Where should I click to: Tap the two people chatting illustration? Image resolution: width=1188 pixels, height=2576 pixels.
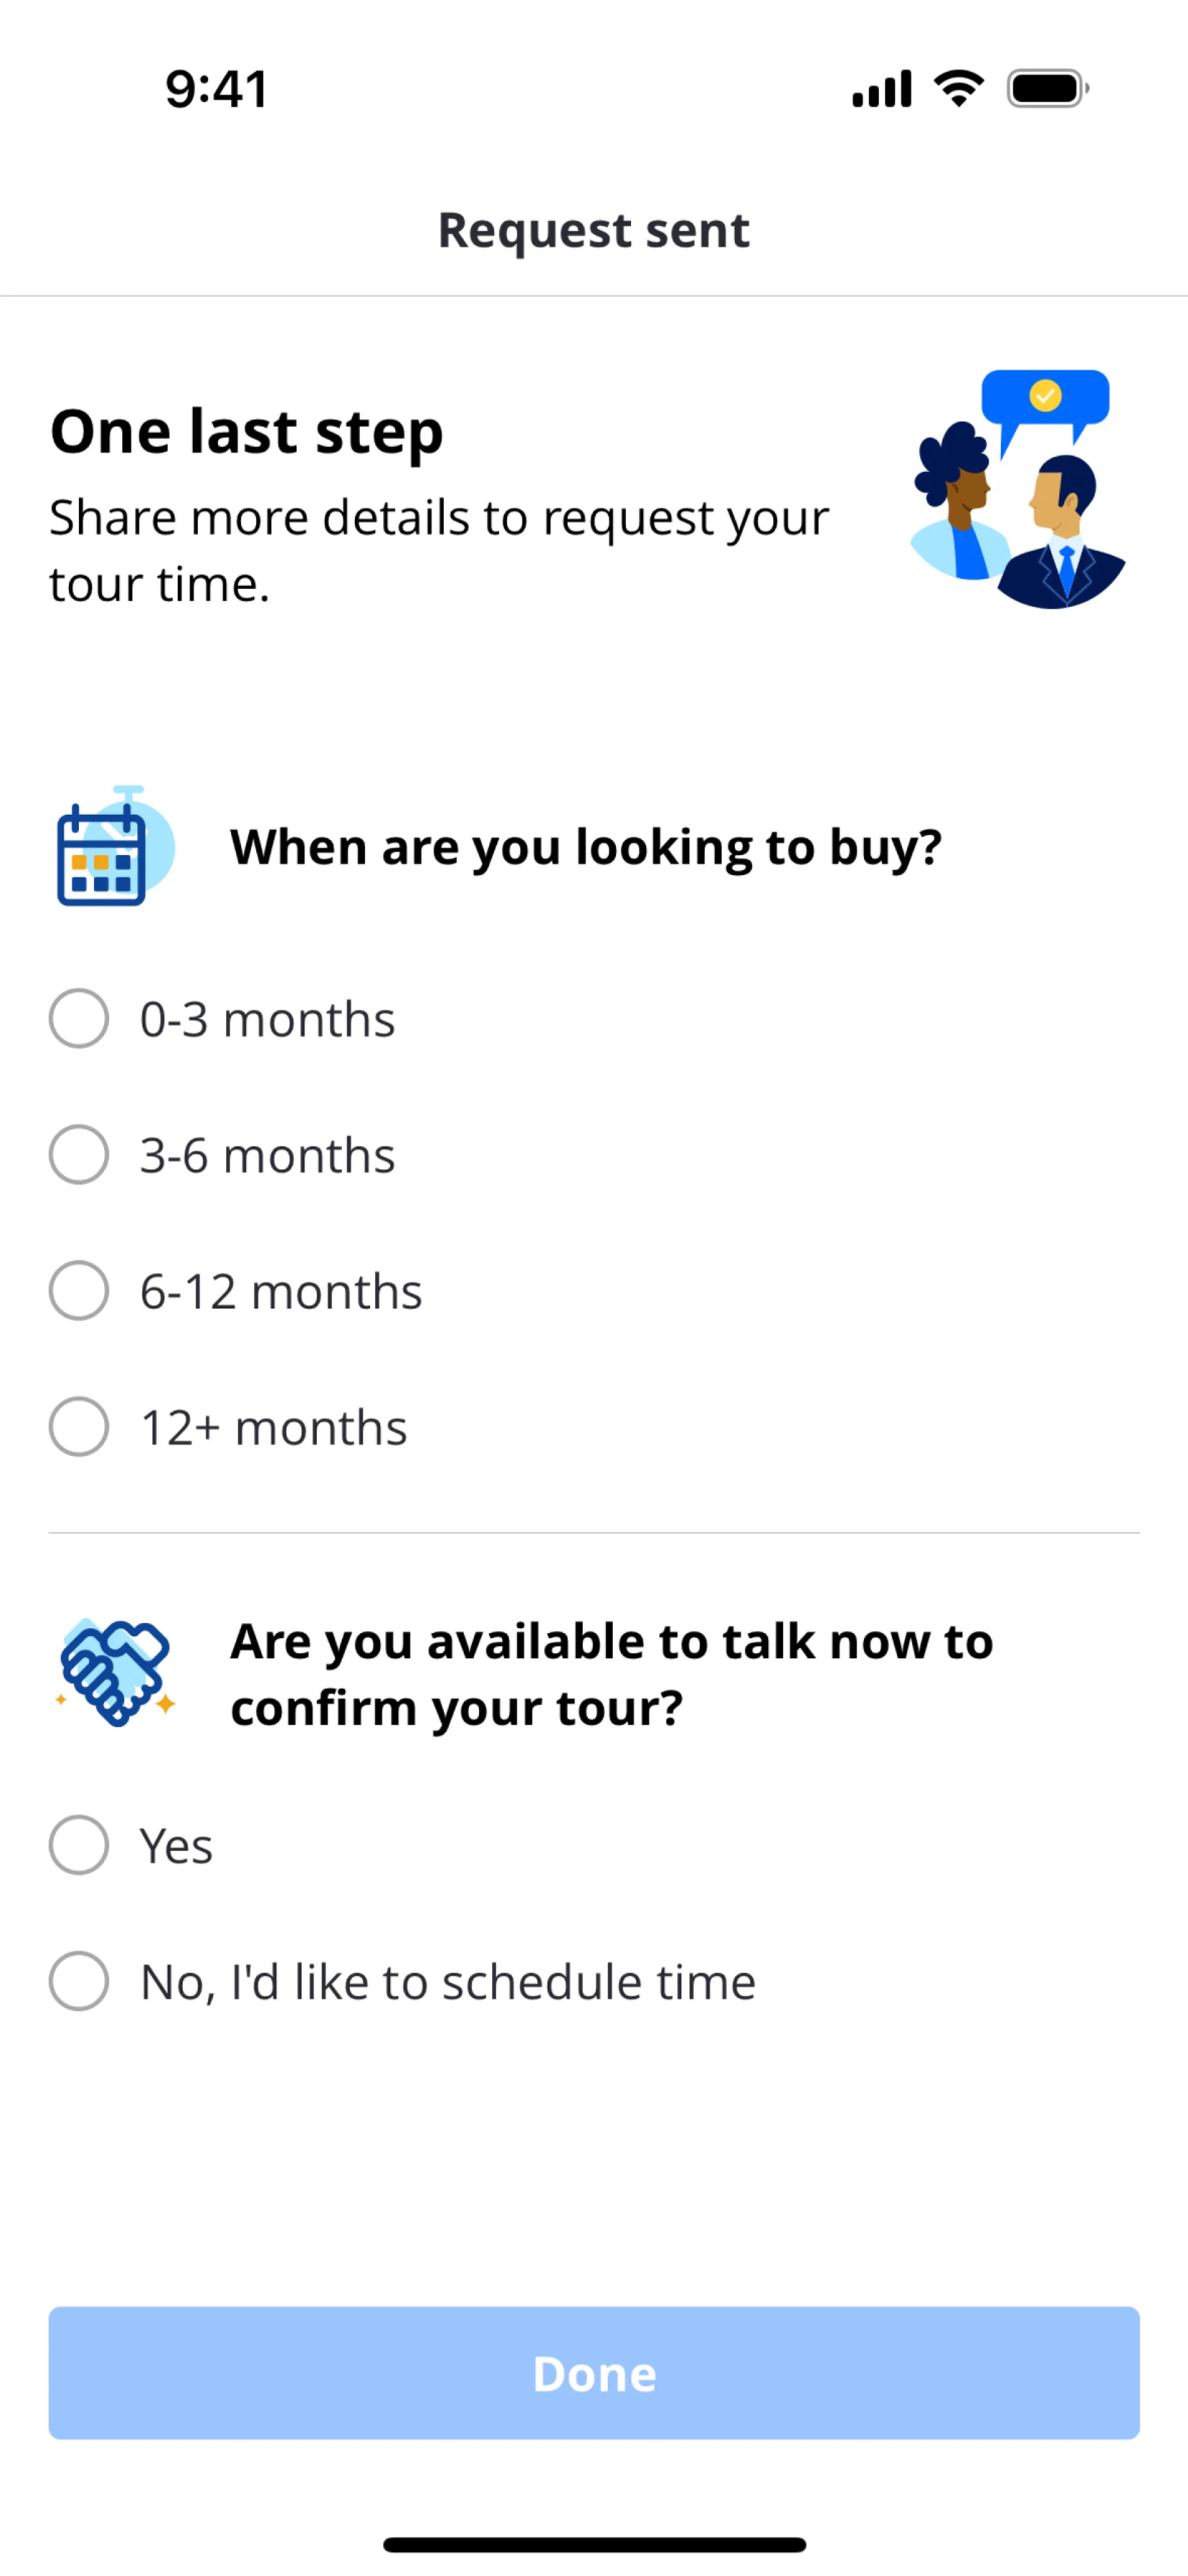point(1017,490)
